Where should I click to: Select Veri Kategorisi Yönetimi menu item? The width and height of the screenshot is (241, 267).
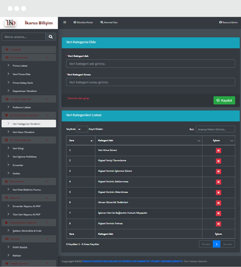(29, 124)
